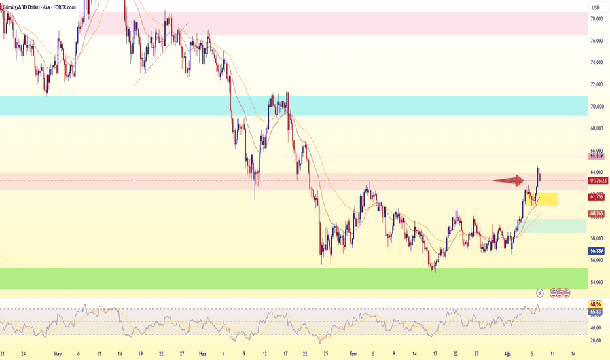Click the 25 date label on time axis
The width and height of the screenshot is (610, 360).
[326, 353]
